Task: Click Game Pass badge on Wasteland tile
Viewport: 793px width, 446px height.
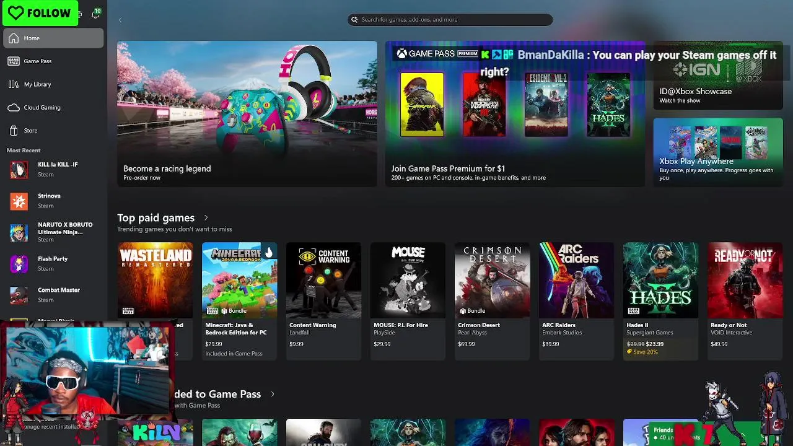Action: pos(128,311)
